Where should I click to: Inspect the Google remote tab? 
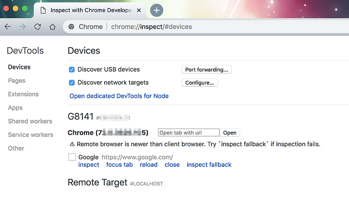[x=89, y=165]
